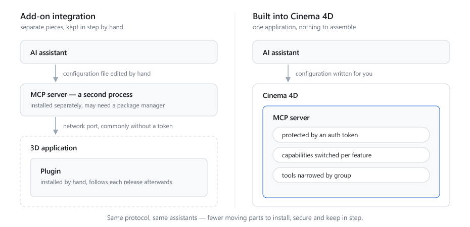Click the 'Built into Cinema 4D' heading
This screenshot has width=470, height=227.
pyautogui.click(x=293, y=16)
